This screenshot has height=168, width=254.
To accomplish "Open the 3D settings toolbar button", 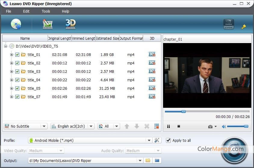I will 70,24.
